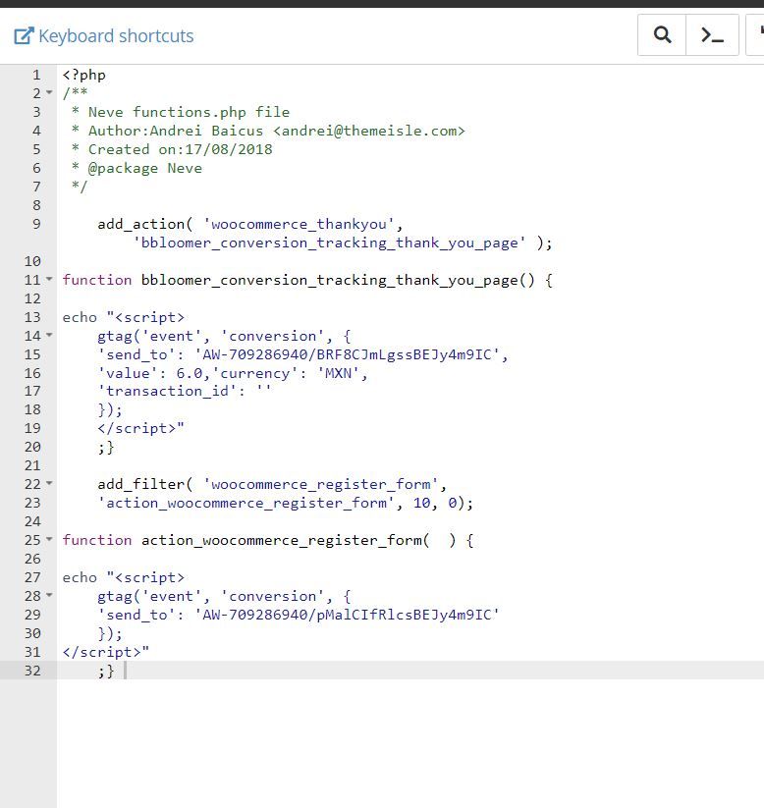Select line number 32 in the gutter
Screen dimensions: 764x808
[x=32, y=671]
